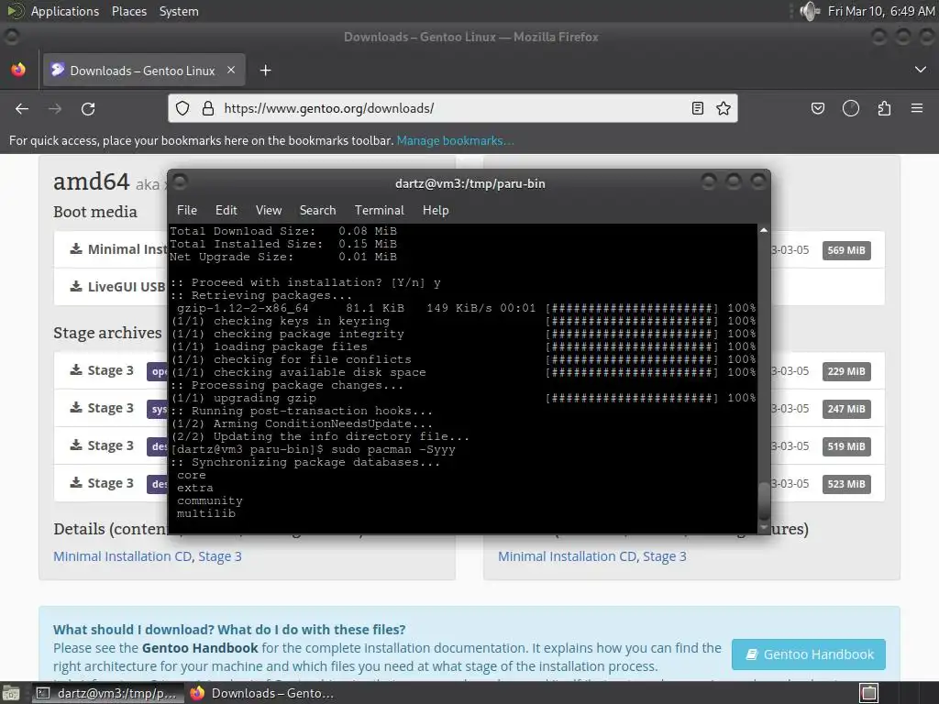Click the Gentoo Handbook button

(809, 654)
